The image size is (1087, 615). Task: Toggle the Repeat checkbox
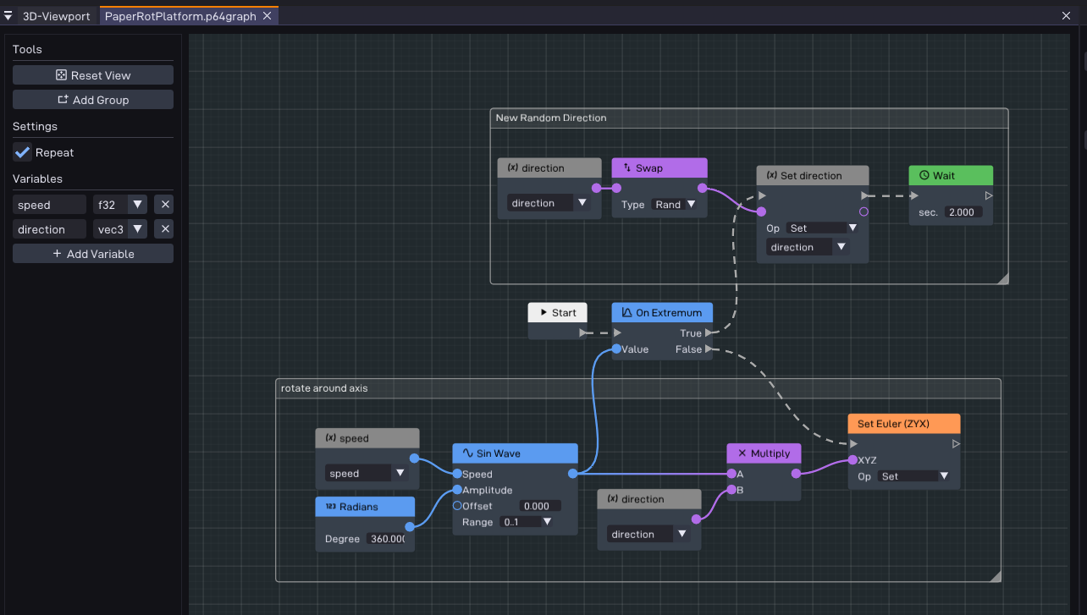pos(23,152)
